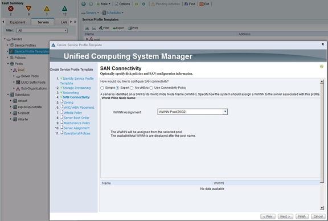Viewport: 328px width, 221px height.
Task: Open Options from the toolbar
Action: (122, 4)
